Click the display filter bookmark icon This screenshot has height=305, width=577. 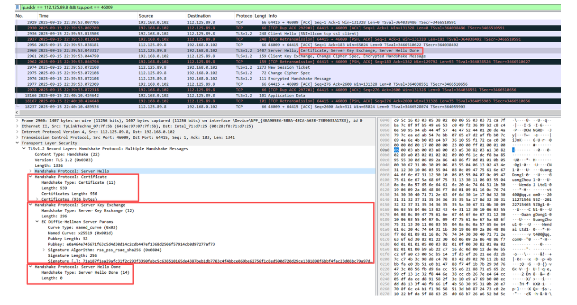[17, 8]
